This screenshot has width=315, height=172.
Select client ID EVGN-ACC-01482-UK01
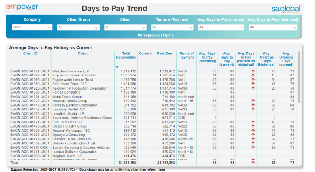click(30, 71)
